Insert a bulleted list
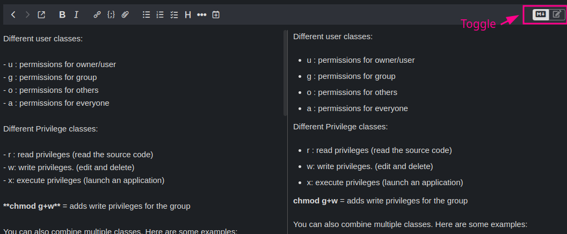This screenshot has height=234, width=567. pyautogui.click(x=146, y=15)
